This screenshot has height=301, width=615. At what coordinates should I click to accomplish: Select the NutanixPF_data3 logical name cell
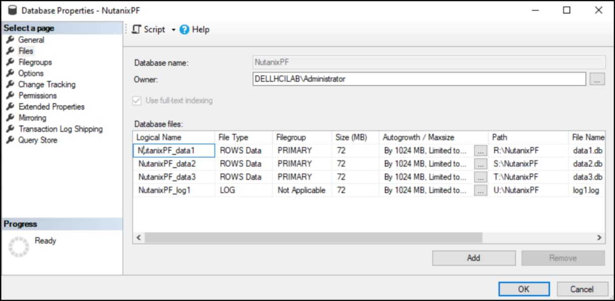[174, 176]
